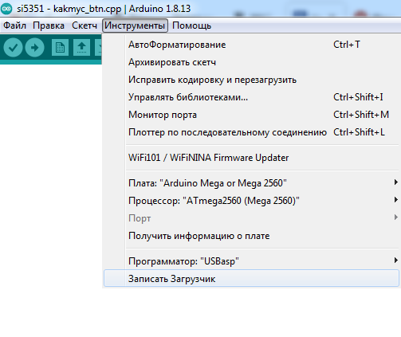The width and height of the screenshot is (401, 337).
Task: Close the Инструменты menu
Action: point(135,25)
